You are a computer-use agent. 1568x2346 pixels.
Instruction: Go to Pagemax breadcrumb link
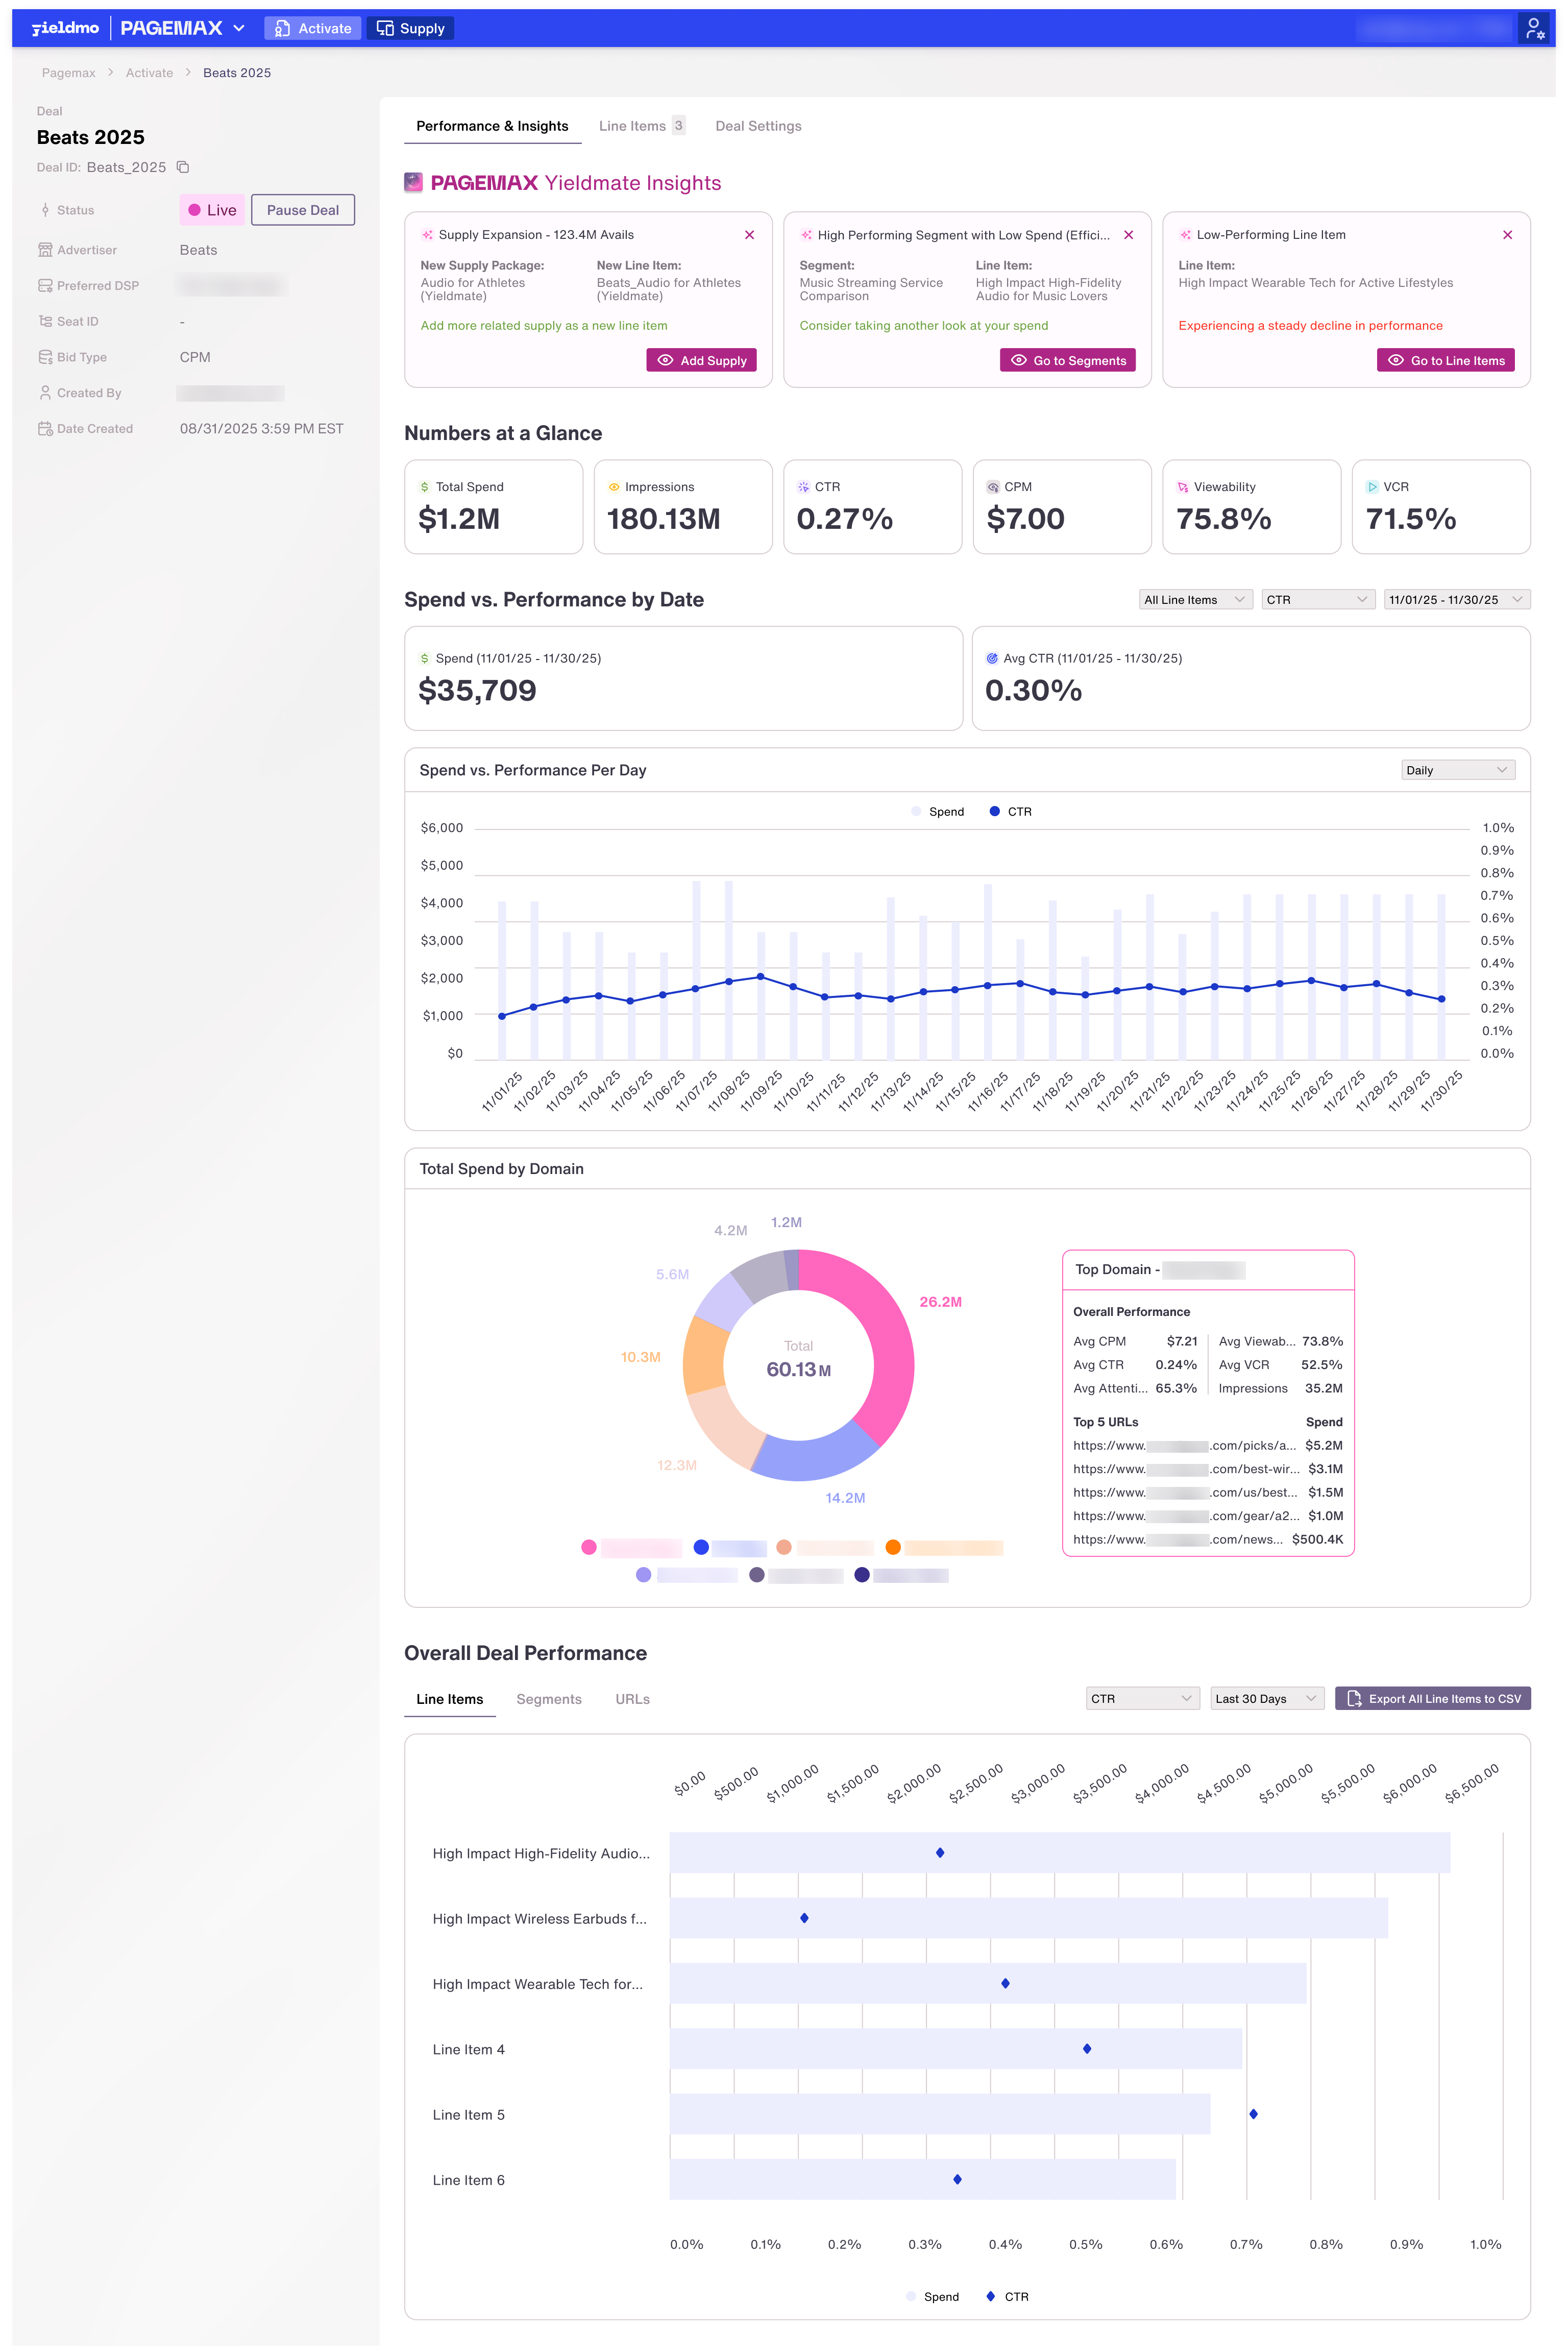[x=69, y=73]
